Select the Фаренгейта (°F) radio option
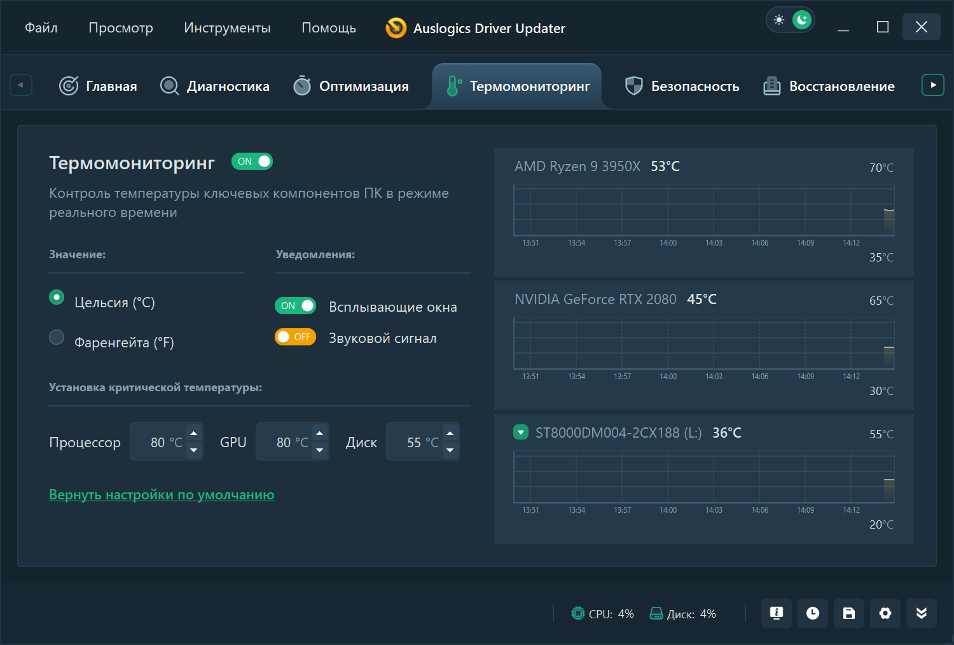The width and height of the screenshot is (954, 645). [x=57, y=337]
